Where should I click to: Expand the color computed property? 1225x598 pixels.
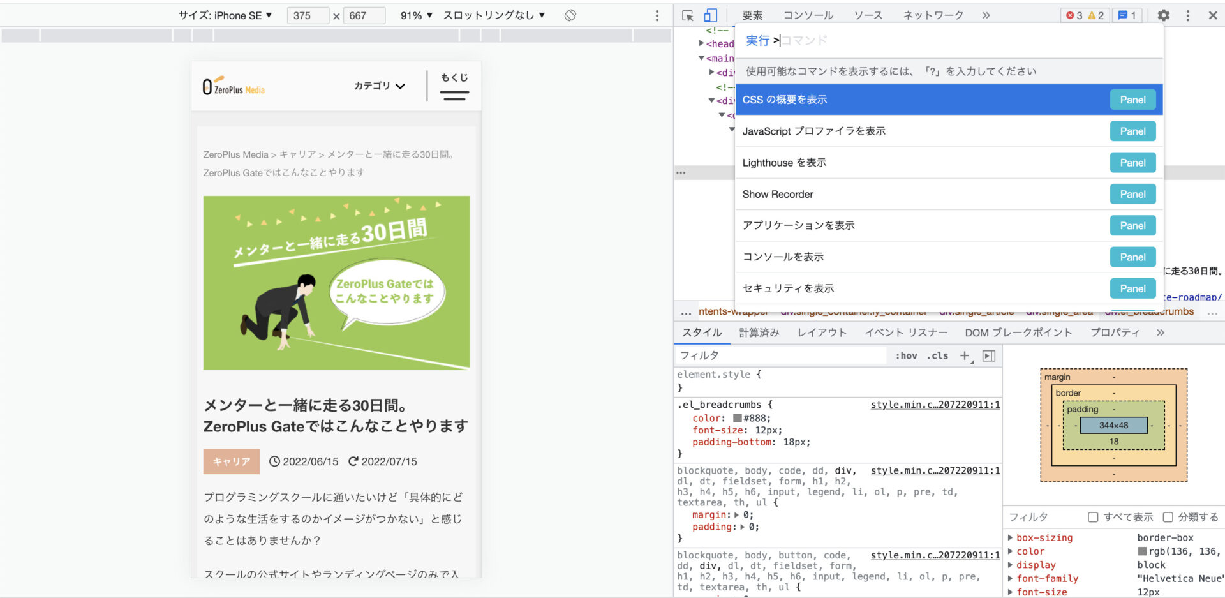[1010, 551]
